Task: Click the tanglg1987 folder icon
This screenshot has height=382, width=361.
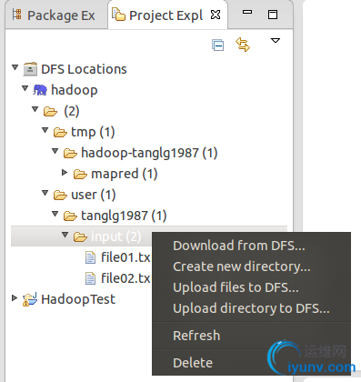Action: [70, 216]
